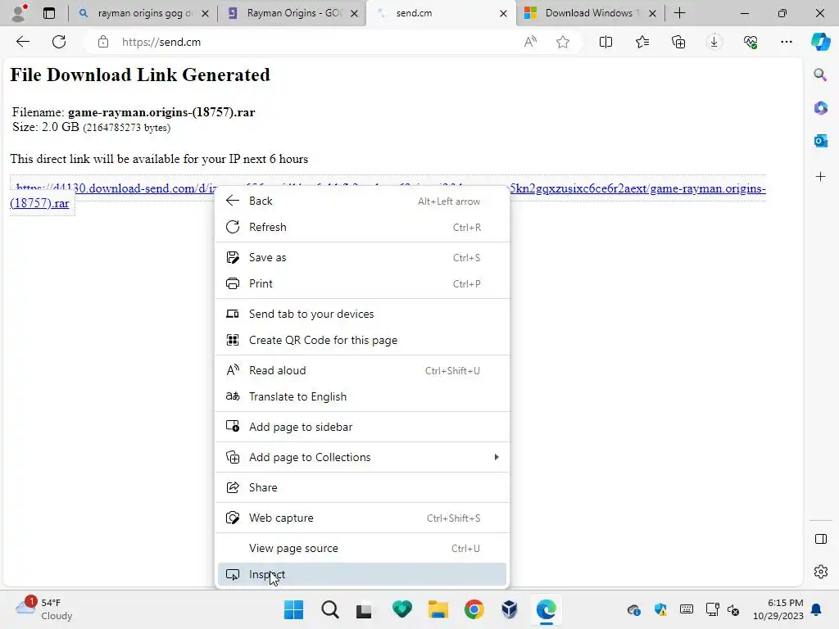
Task: Open Settings and more three-dot menu
Action: 786,42
